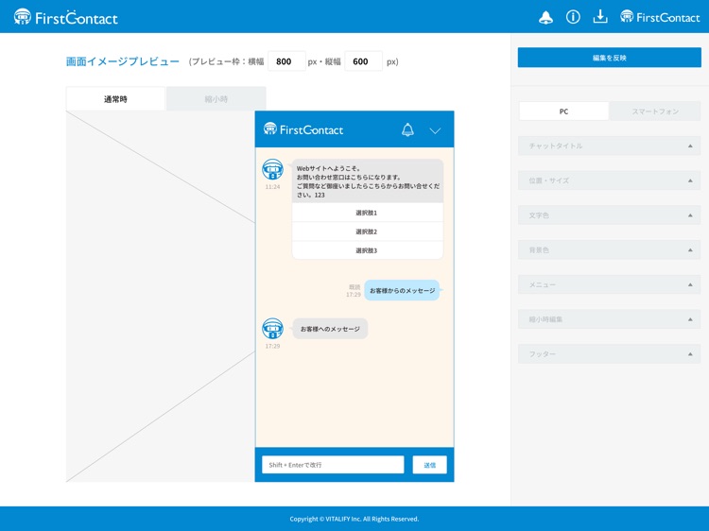Choose 選択肢2 option in chat
The image size is (709, 531).
(367, 231)
